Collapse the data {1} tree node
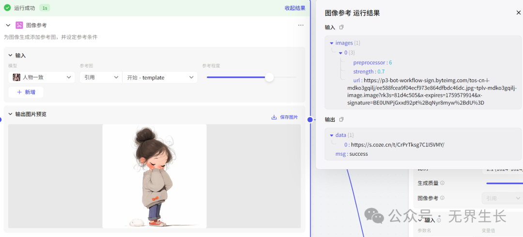 pos(332,135)
